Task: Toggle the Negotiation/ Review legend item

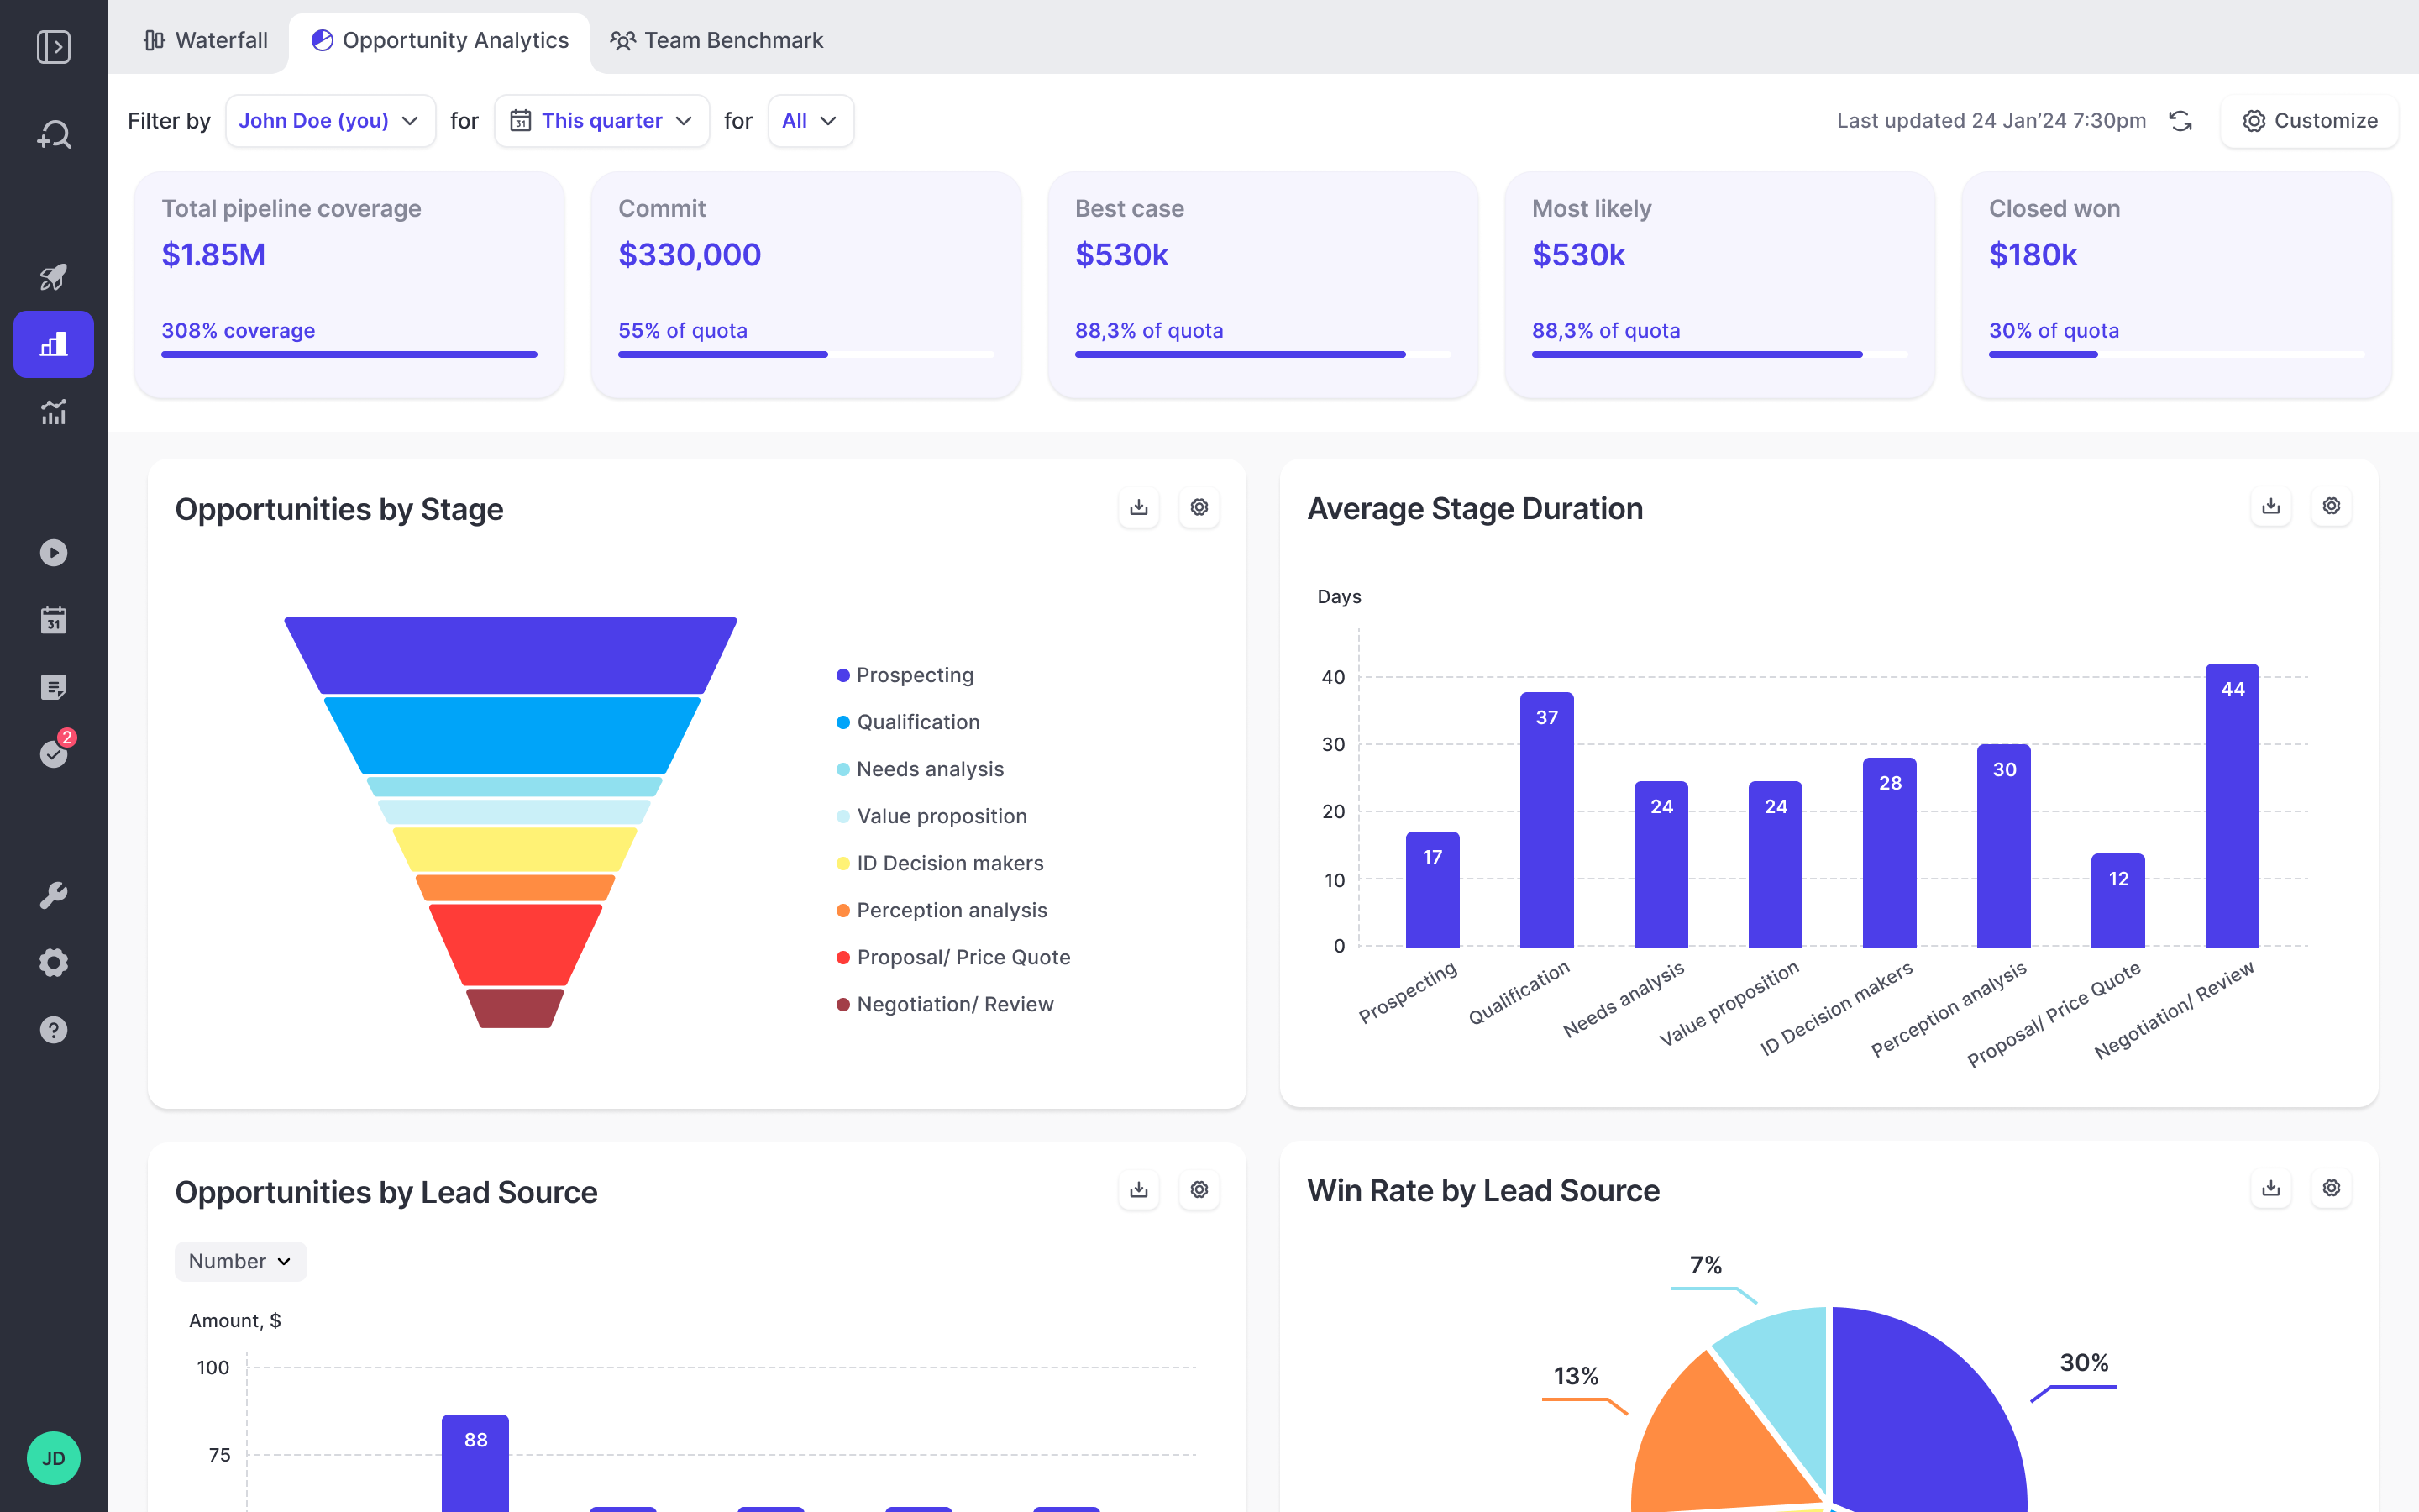Action: click(x=945, y=1004)
